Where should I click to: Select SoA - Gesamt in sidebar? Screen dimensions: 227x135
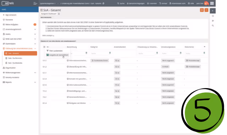tap(21, 53)
